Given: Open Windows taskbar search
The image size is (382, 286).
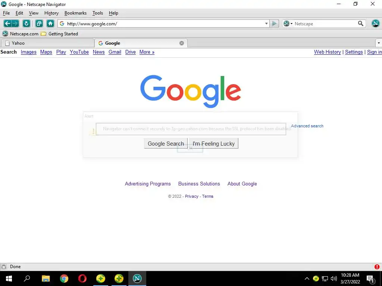Looking at the screenshot, I should (27, 279).
